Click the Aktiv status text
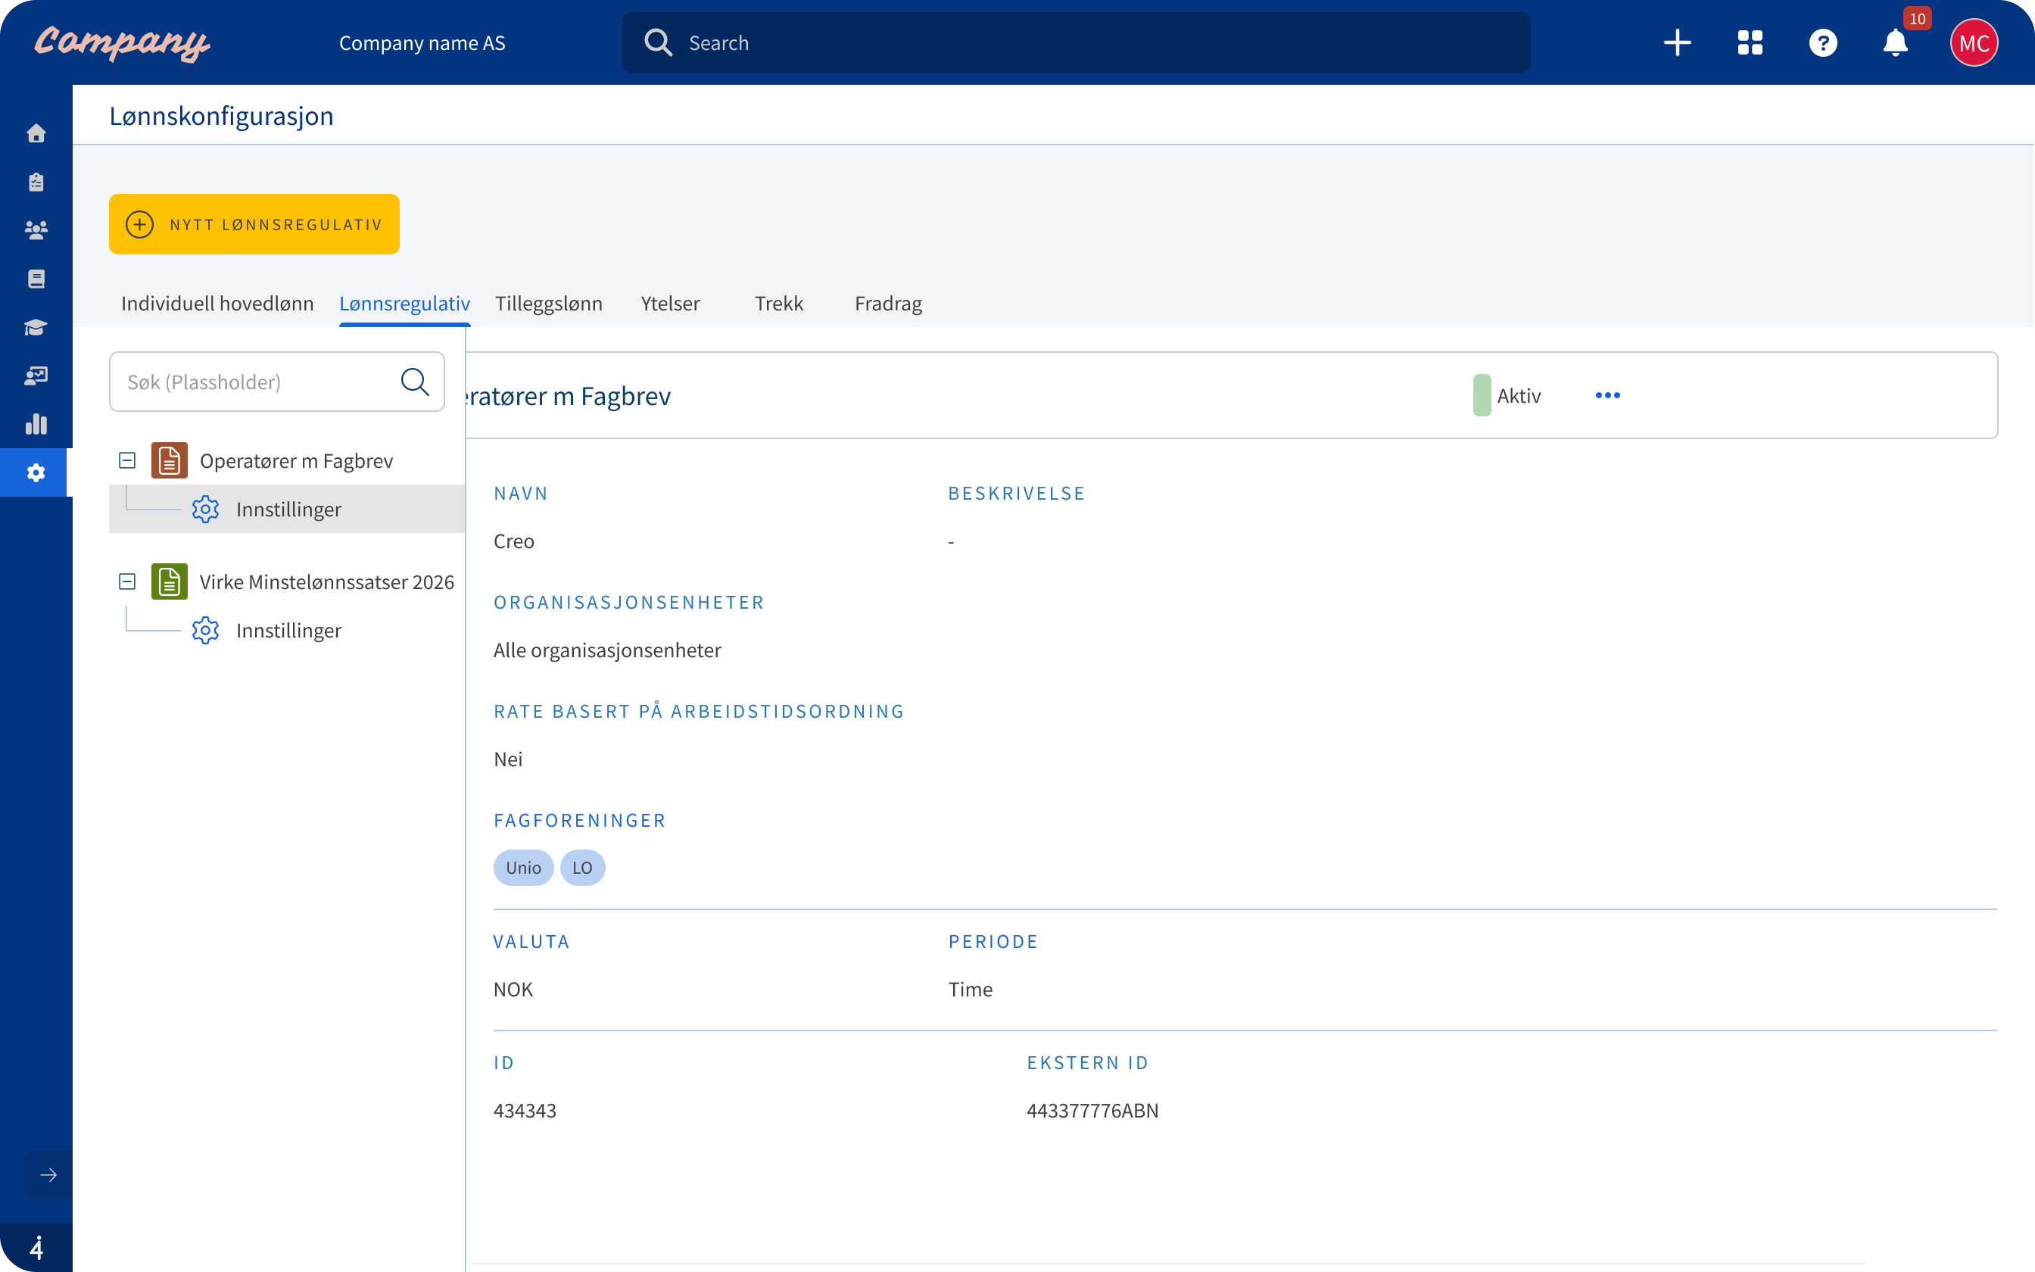Screen dimensions: 2035x1272 coord(1519,395)
